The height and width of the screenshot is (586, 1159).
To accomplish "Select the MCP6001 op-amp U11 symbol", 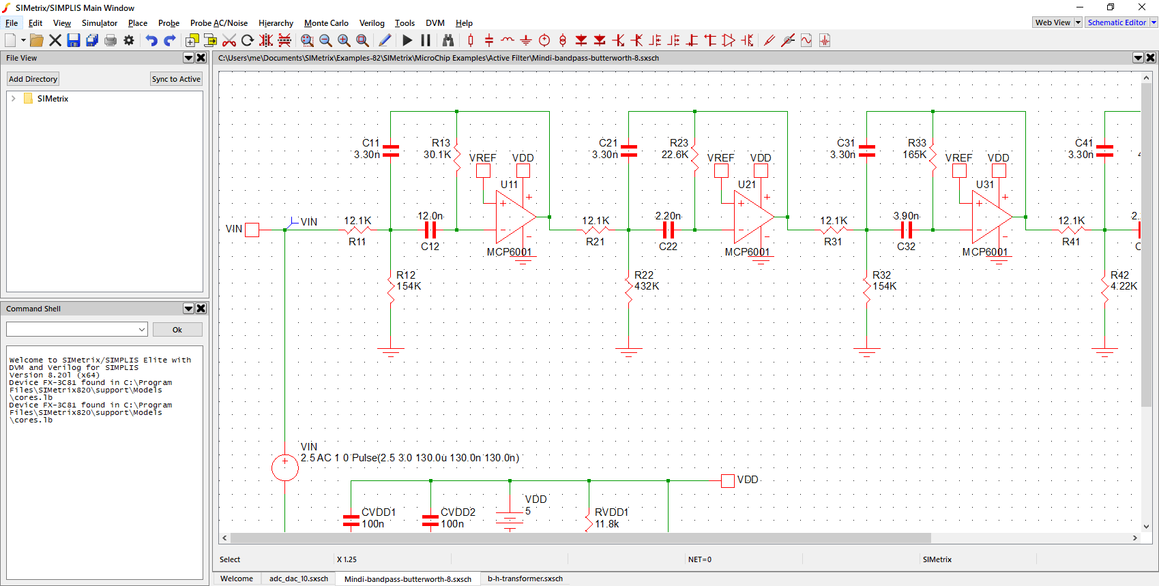I will click(516, 217).
